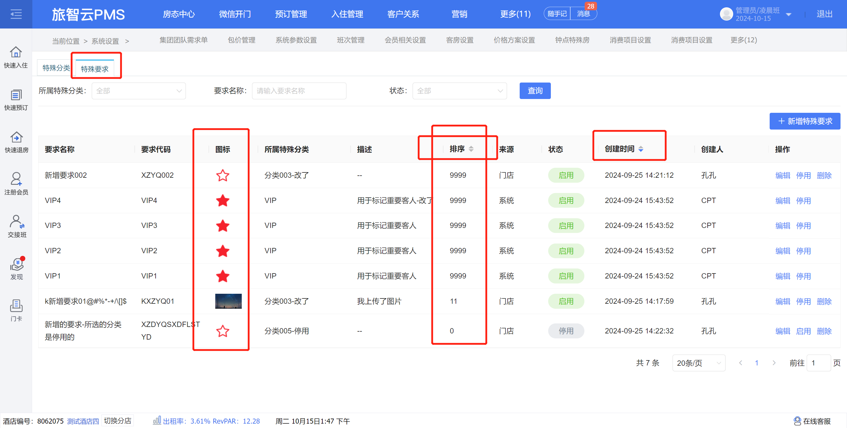Click the 启用 status badge of VIP3
Screen dimensions: 847x428
click(566, 226)
